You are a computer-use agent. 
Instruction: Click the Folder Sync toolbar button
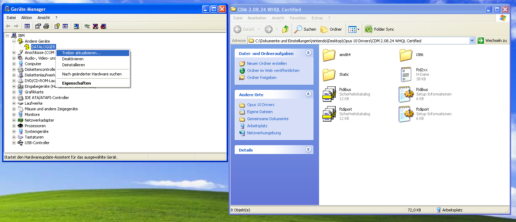(x=379, y=29)
